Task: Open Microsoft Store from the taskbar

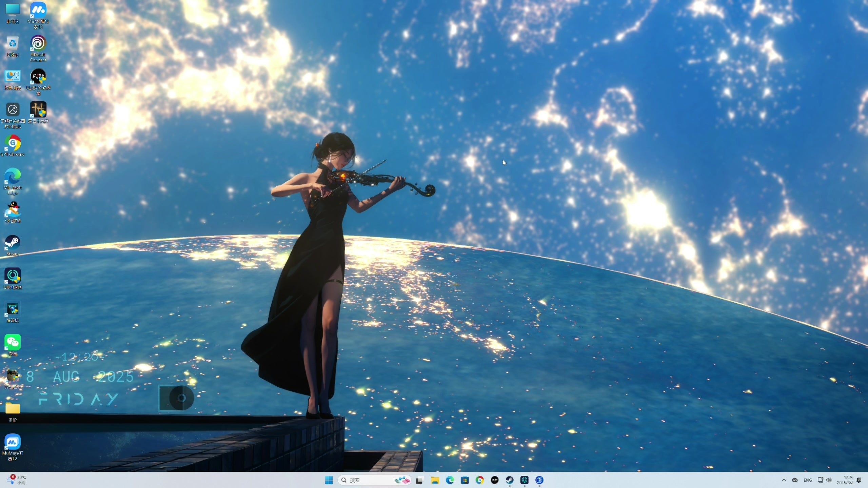Action: pos(465,480)
